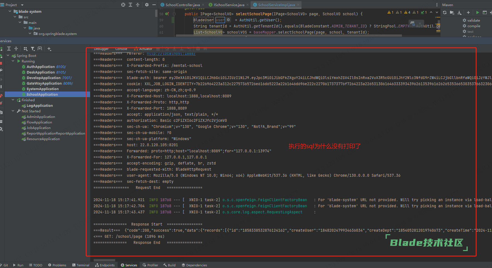The height and width of the screenshot is (268, 492).
Task: Select LogApplication under Finished
Action: (40, 105)
